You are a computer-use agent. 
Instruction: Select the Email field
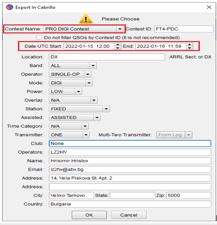pyautogui.click(x=130, y=169)
